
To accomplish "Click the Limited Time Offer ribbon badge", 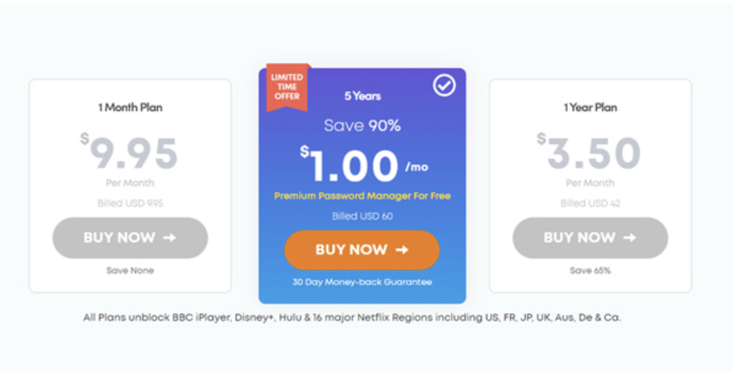I will click(x=287, y=87).
